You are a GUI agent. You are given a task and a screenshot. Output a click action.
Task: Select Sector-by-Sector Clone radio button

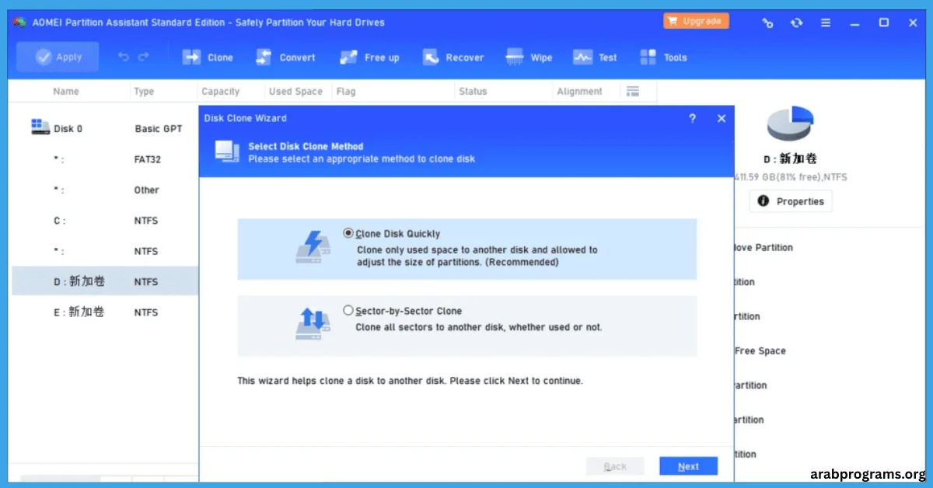[348, 311]
